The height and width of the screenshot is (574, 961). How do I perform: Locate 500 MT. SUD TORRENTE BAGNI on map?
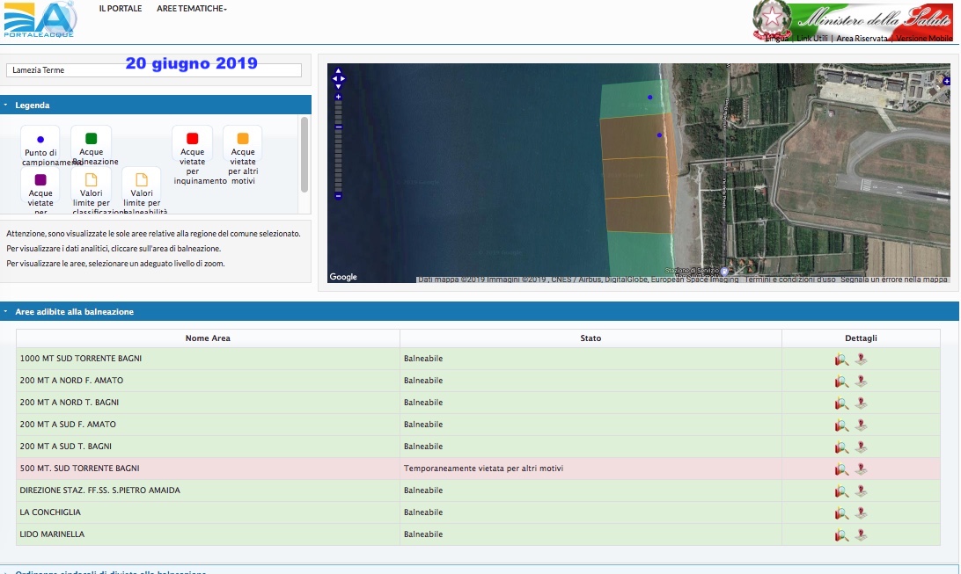coord(861,469)
